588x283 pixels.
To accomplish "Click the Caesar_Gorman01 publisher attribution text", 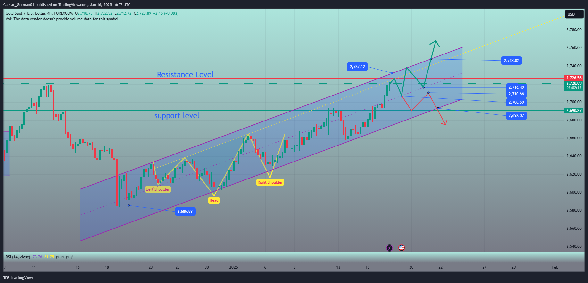I will click(67, 4).
